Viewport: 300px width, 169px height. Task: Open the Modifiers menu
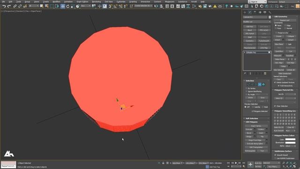point(56,2)
